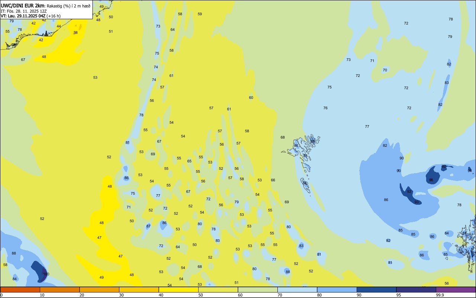The height and width of the screenshot is (298, 476).
Task: Click the purple legend swatch above 99.9
Action: (x=456, y=289)
